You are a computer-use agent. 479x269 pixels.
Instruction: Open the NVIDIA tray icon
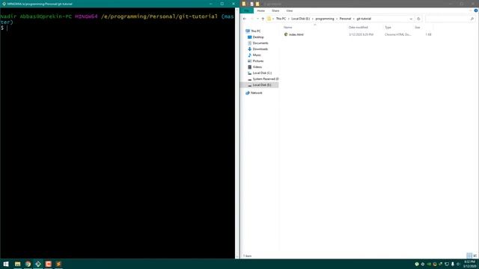[429, 264]
